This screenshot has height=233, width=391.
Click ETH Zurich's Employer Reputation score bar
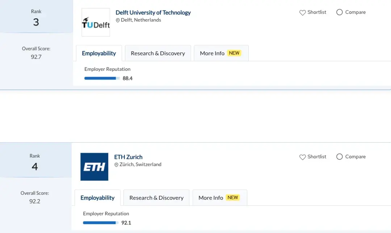coord(101,223)
